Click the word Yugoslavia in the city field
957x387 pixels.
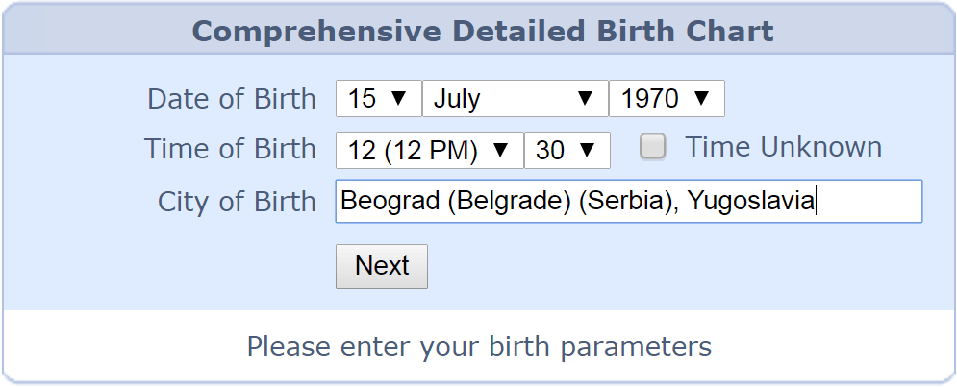coord(751,202)
